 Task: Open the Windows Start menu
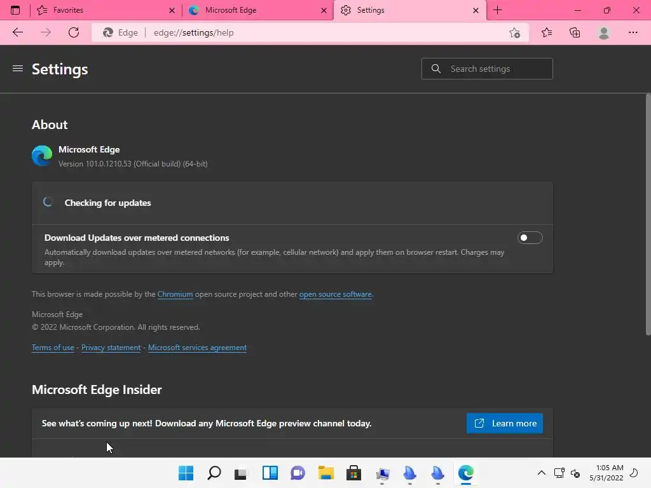[186, 473]
